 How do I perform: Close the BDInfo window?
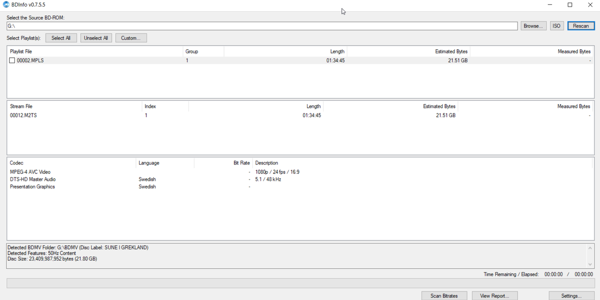pyautogui.click(x=591, y=5)
